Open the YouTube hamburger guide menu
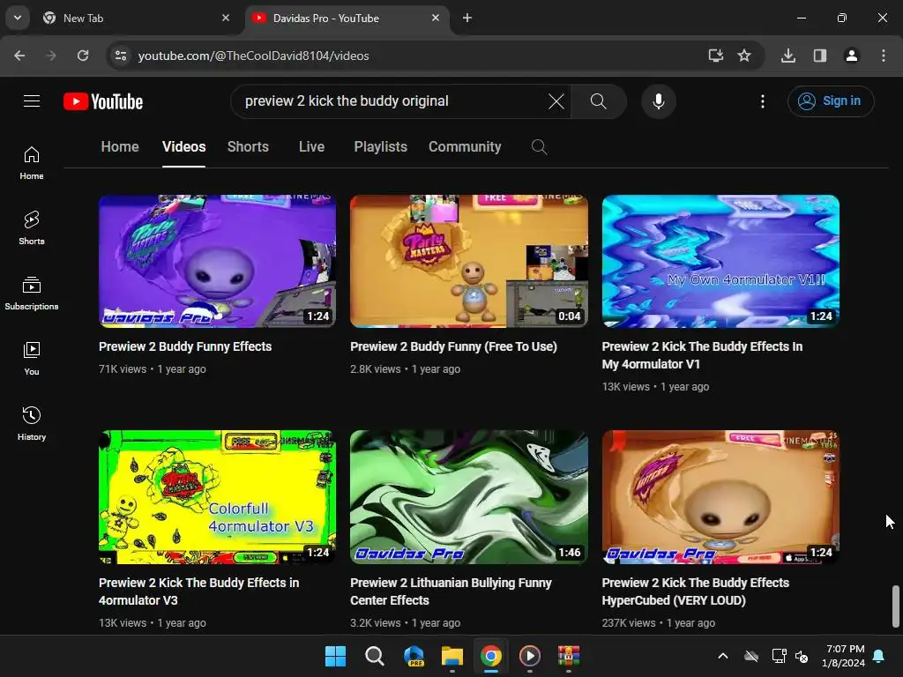The height and width of the screenshot is (677, 903). [x=32, y=101]
